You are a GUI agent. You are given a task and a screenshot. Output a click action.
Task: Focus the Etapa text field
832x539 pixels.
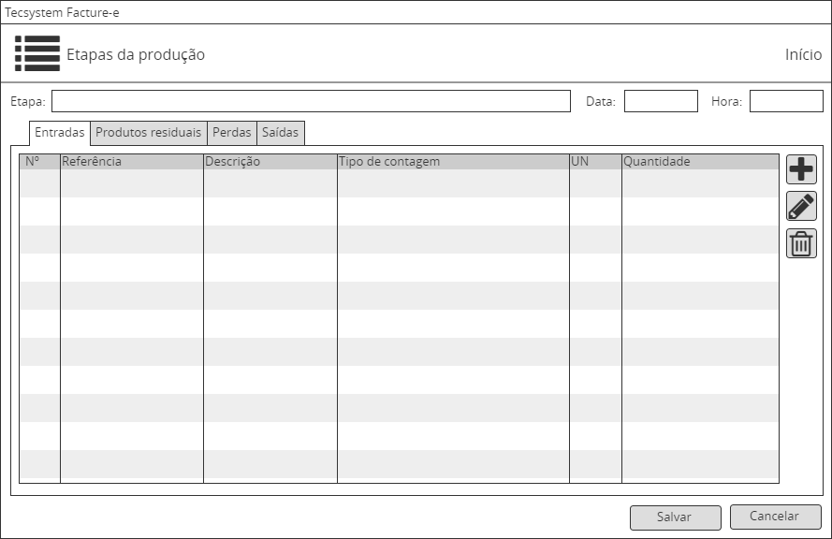311,101
